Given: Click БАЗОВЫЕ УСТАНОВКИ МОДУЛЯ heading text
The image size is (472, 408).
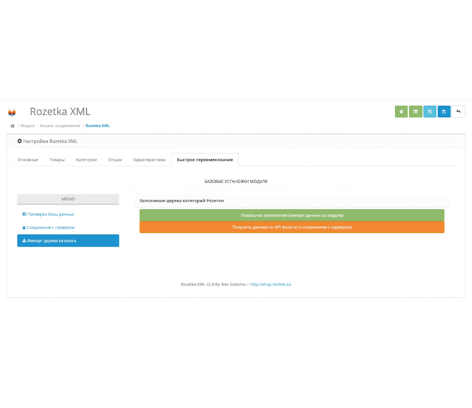Looking at the screenshot, I should [236, 181].
